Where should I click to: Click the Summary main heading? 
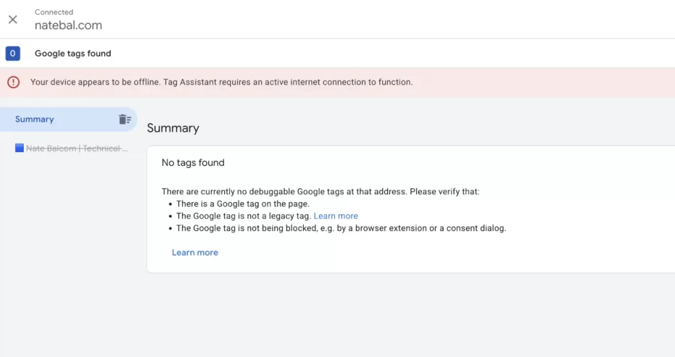(173, 128)
